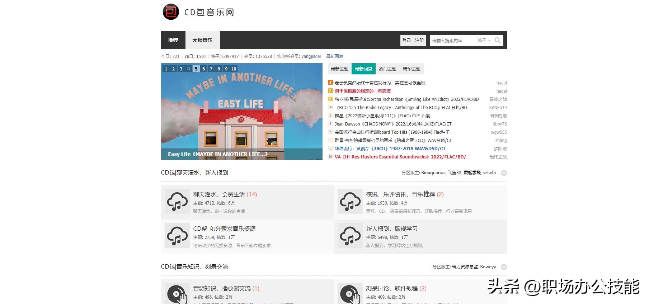Open the Easy Life《MAYBE IN ANOTHER LIFE...》caption

click(x=218, y=154)
